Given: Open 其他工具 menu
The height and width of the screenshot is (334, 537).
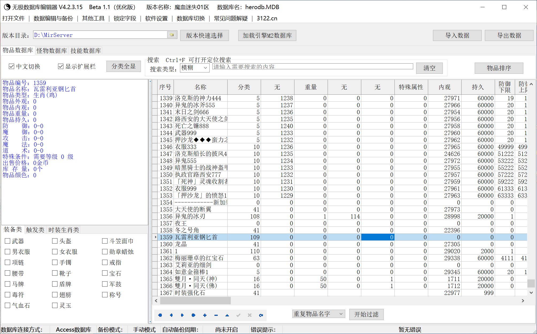Looking at the screenshot, I should [93, 18].
